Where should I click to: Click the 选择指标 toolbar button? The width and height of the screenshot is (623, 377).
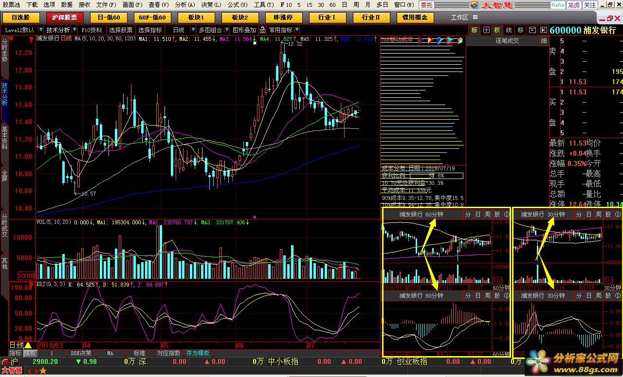(150, 30)
